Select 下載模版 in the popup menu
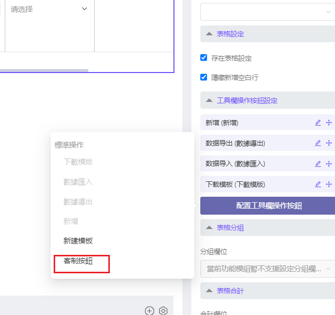335x315 pixels. pyautogui.click(x=78, y=162)
